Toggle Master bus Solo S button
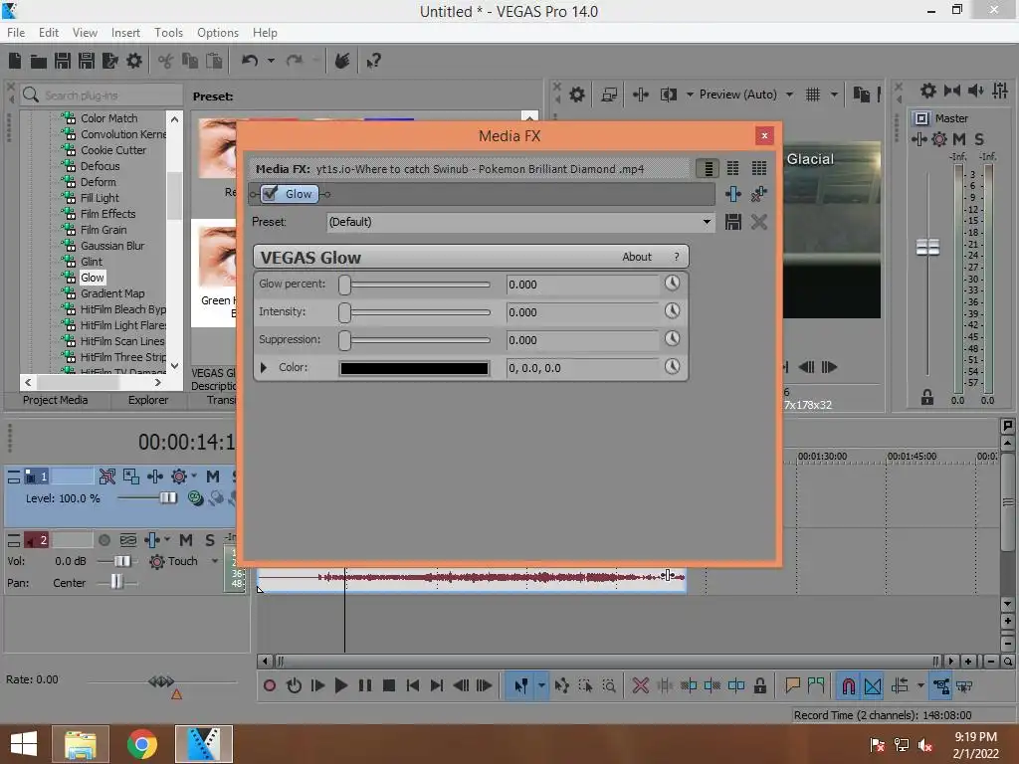The image size is (1019, 764). click(x=979, y=139)
